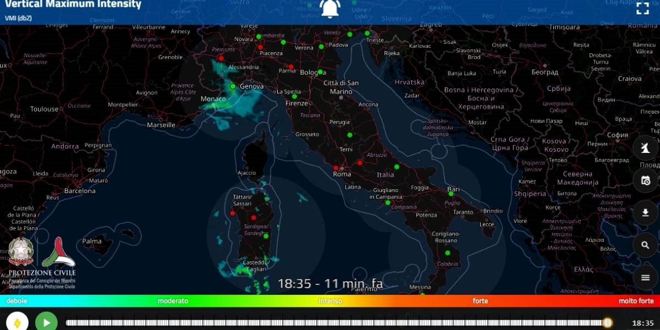The width and height of the screenshot is (660, 330).
Task: Click the 18:35 time display bottom right
Action: coord(642,323)
